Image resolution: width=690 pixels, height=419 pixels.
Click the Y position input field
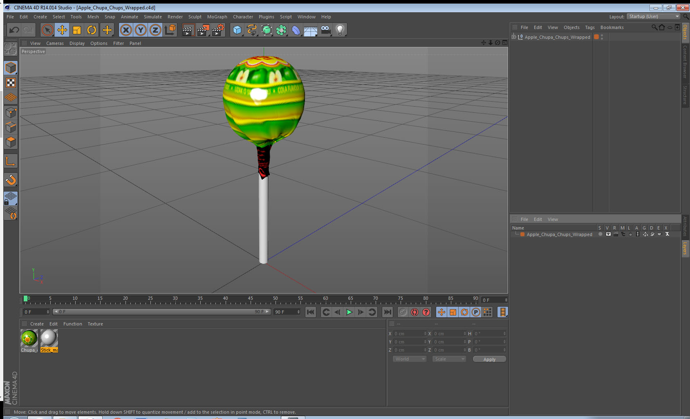pos(410,342)
